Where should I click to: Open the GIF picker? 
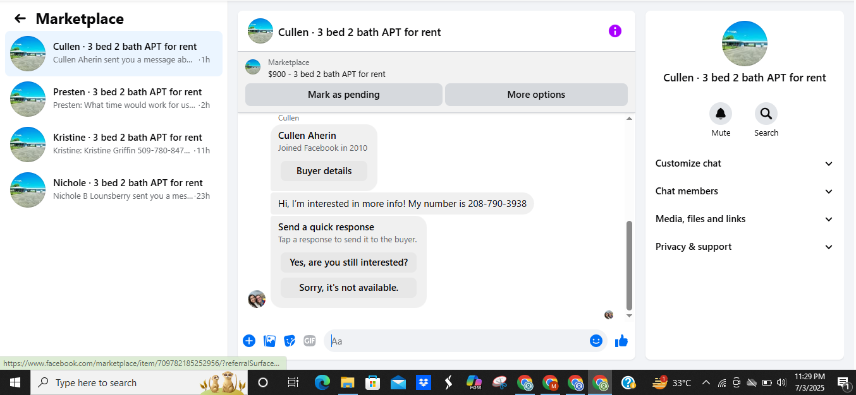pos(309,341)
